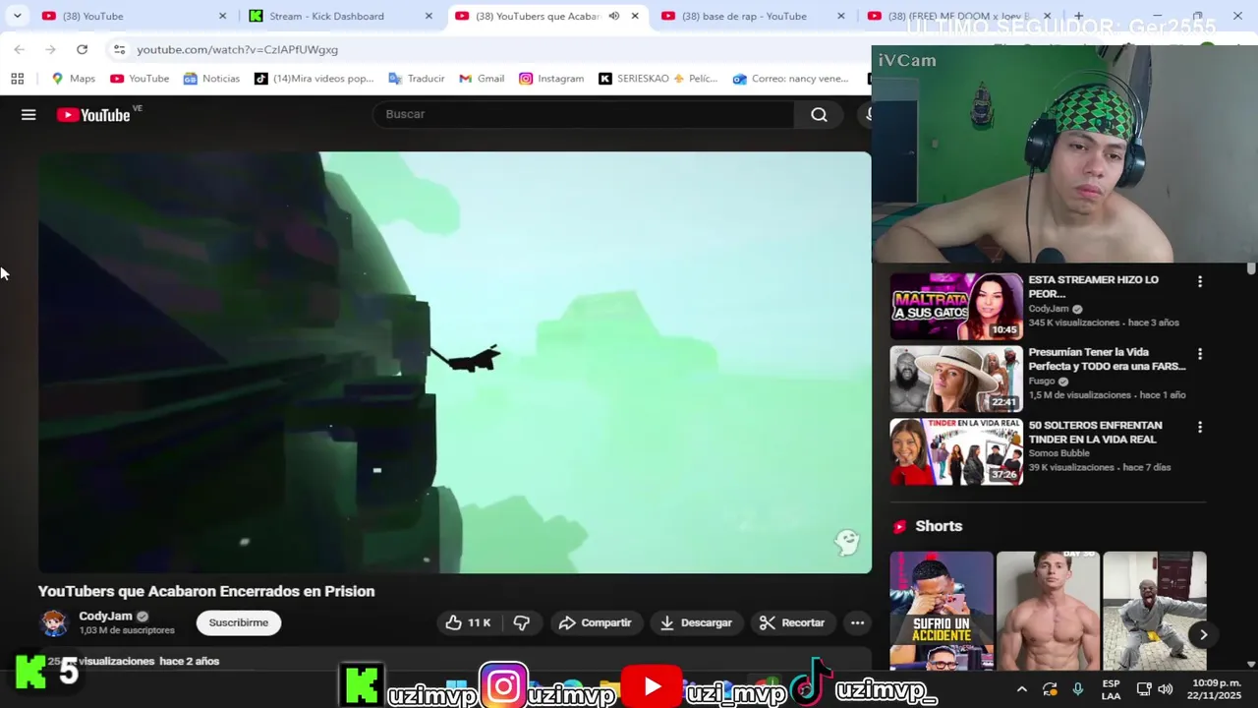The height and width of the screenshot is (708, 1258).
Task: Click the Compartir share button
Action: coord(596,622)
